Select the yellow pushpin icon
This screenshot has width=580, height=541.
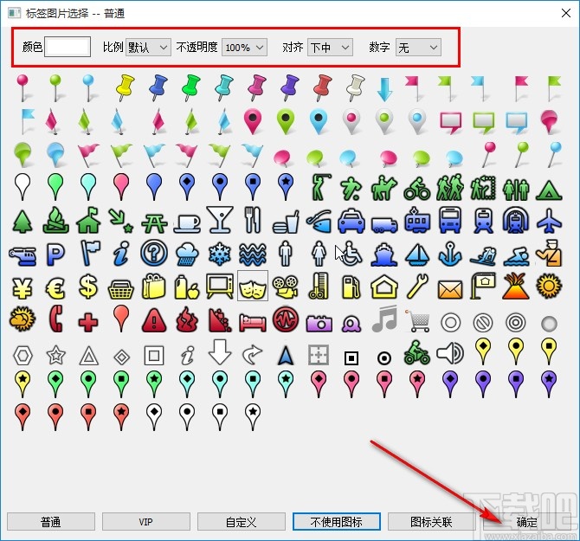125,88
